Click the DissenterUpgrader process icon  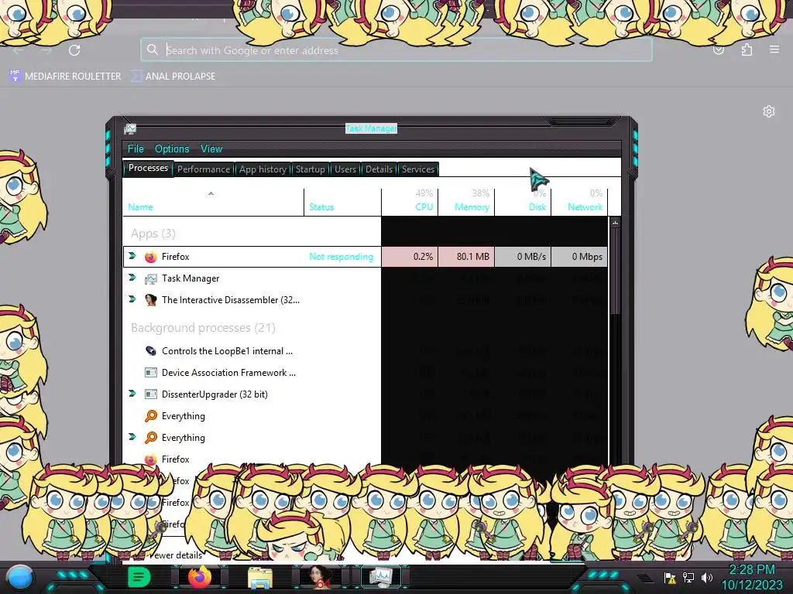tap(151, 394)
